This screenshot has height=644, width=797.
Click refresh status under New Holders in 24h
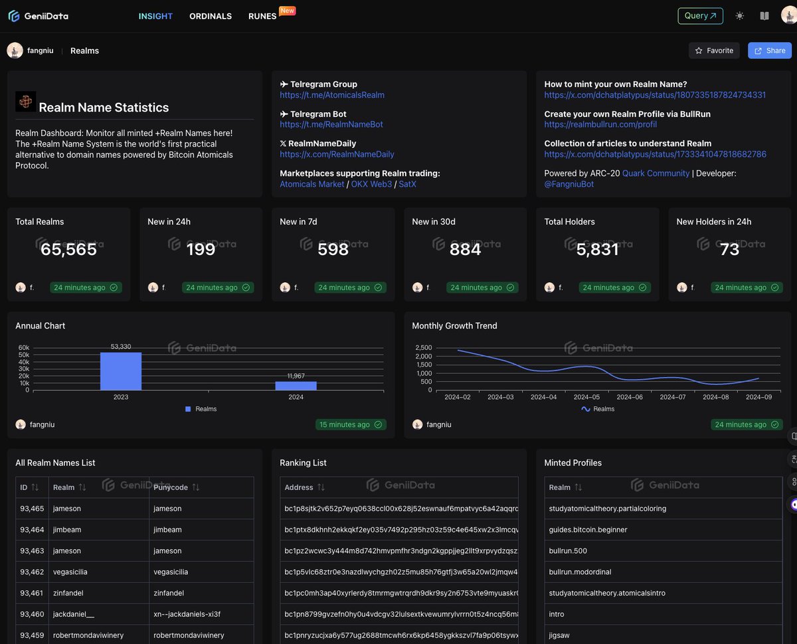coord(747,287)
